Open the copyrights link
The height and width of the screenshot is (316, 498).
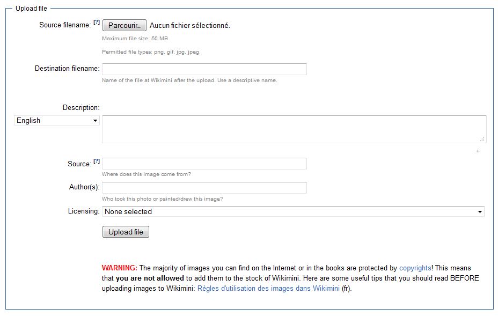415,268
